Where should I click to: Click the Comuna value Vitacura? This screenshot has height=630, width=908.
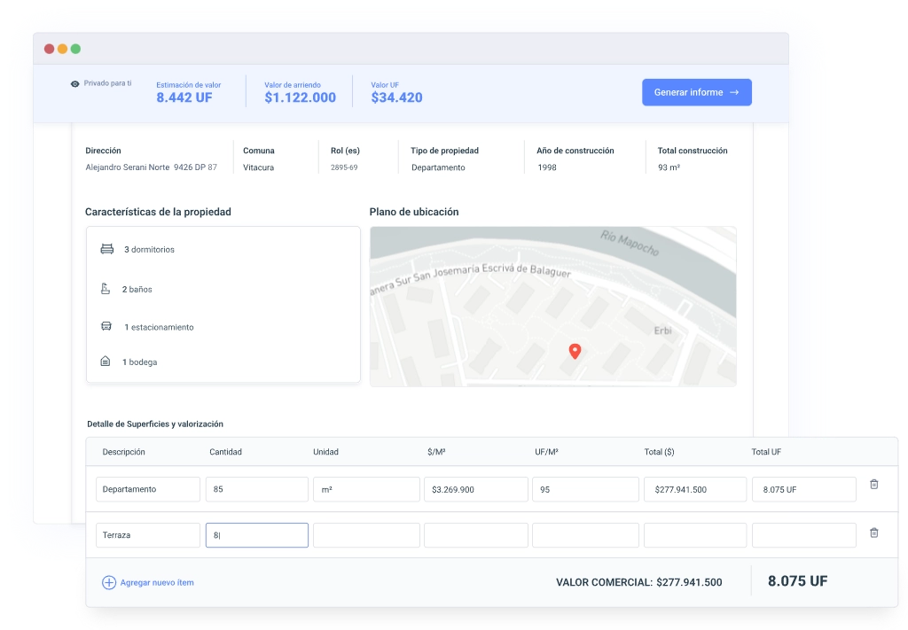click(258, 167)
